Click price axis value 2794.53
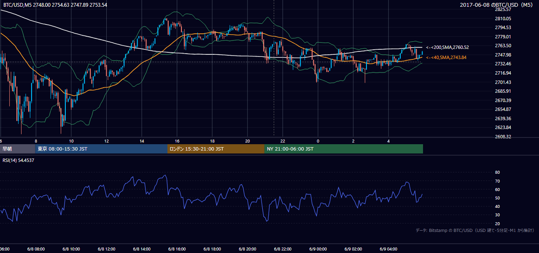539x253 pixels. coord(503,27)
